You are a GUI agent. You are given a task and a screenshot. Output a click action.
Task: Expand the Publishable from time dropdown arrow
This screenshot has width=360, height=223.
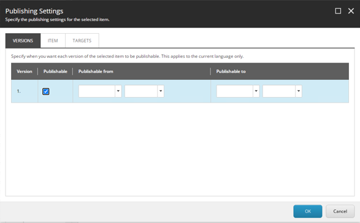pyautogui.click(x=161, y=91)
